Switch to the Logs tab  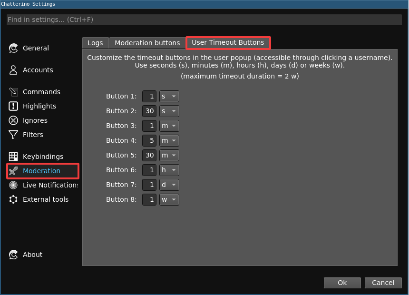pos(95,43)
